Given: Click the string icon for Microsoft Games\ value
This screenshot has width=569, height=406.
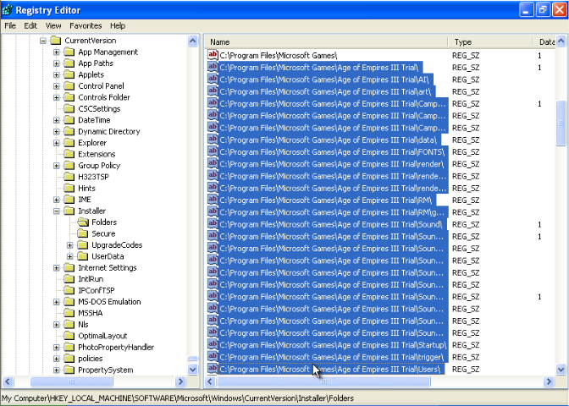Looking at the screenshot, I should (213, 55).
